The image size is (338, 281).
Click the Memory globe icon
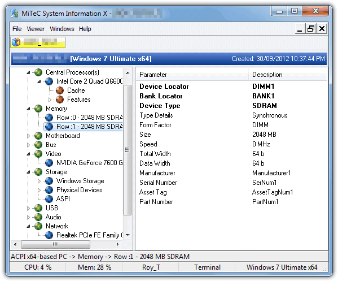click(x=38, y=109)
